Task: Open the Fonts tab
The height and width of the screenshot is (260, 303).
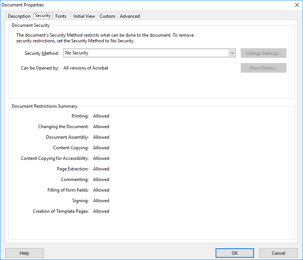Action: coord(61,16)
